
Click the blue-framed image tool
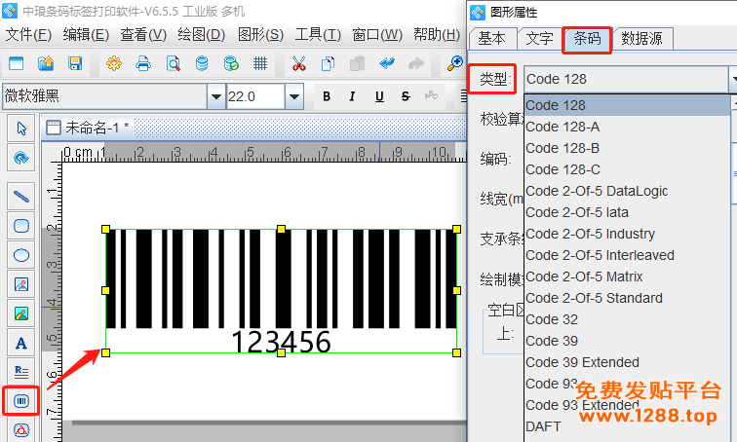coord(21,284)
